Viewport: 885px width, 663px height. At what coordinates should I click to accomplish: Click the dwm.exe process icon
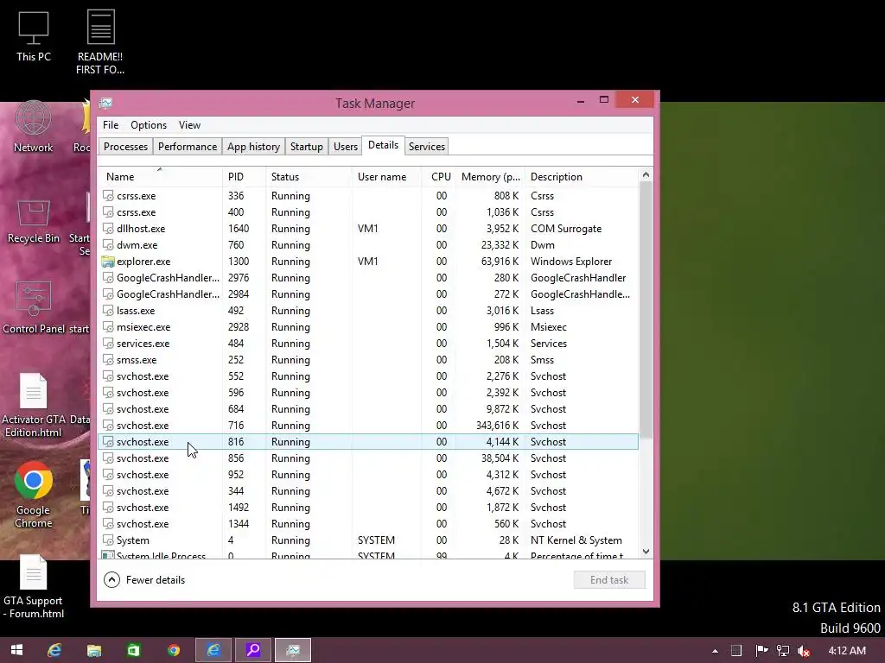[108, 244]
